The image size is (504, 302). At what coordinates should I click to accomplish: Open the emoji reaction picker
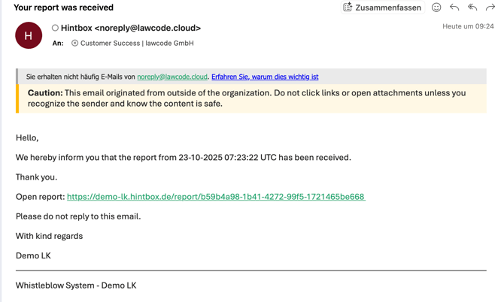(436, 8)
